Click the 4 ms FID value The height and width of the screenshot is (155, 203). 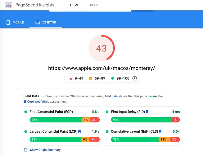(176, 112)
